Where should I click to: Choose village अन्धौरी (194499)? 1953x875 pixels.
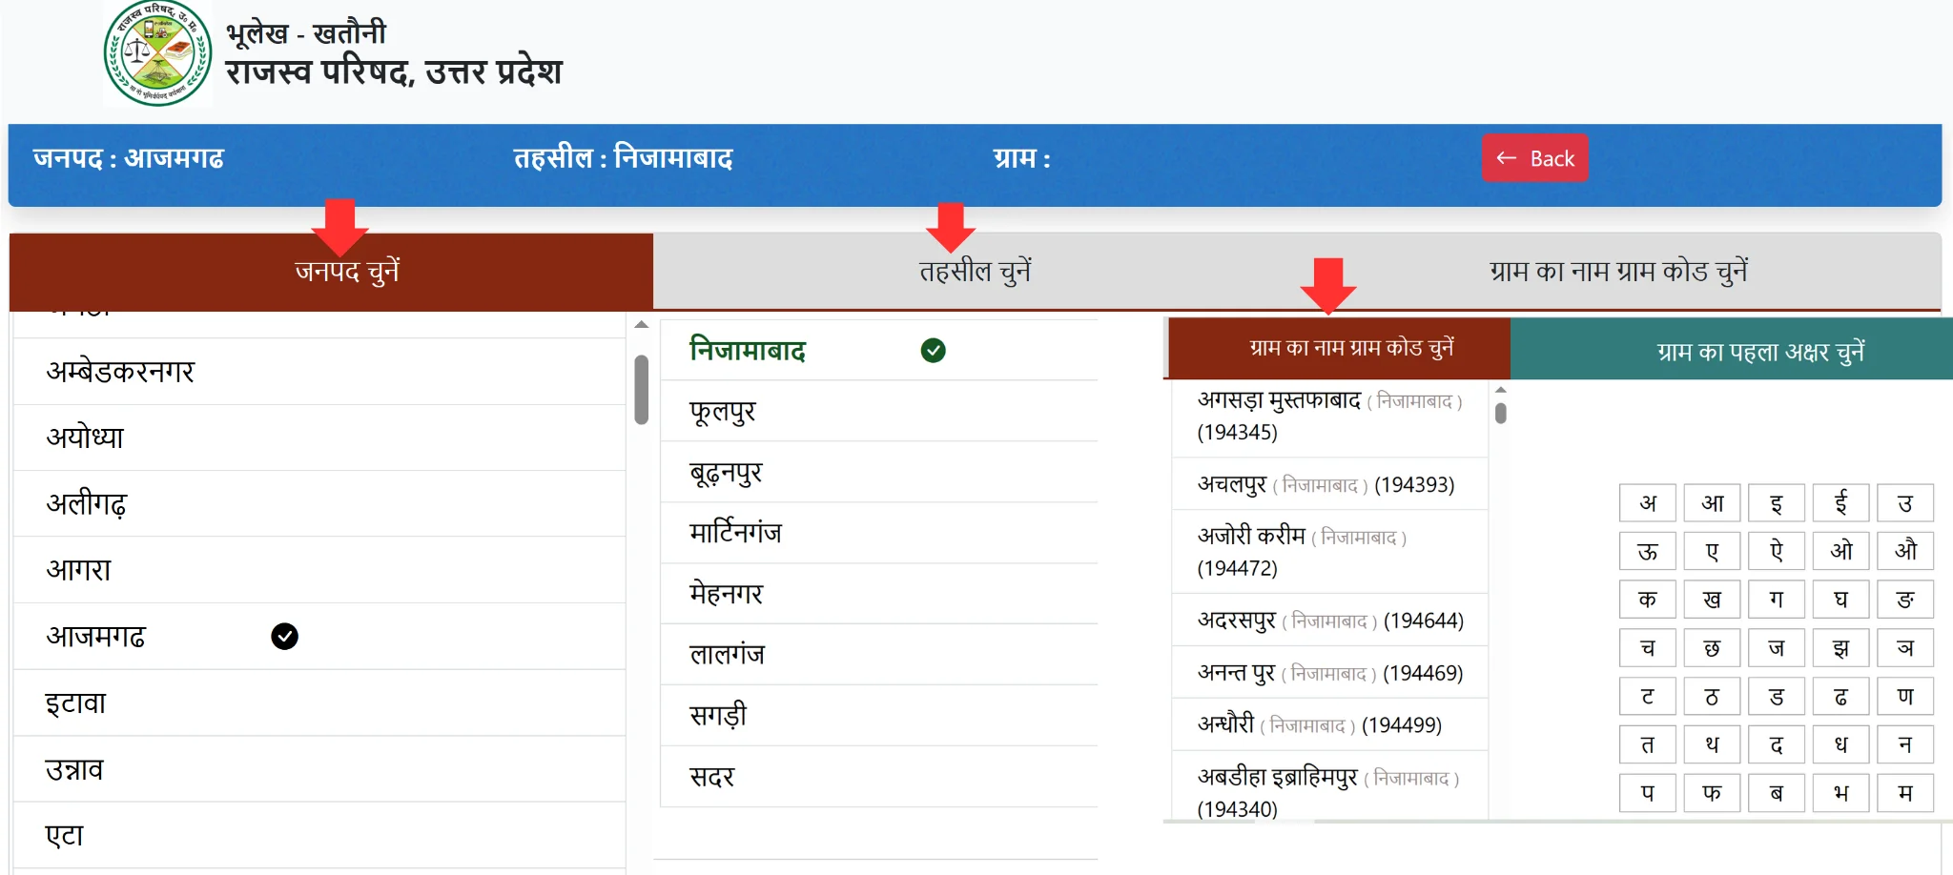pos(1329,724)
